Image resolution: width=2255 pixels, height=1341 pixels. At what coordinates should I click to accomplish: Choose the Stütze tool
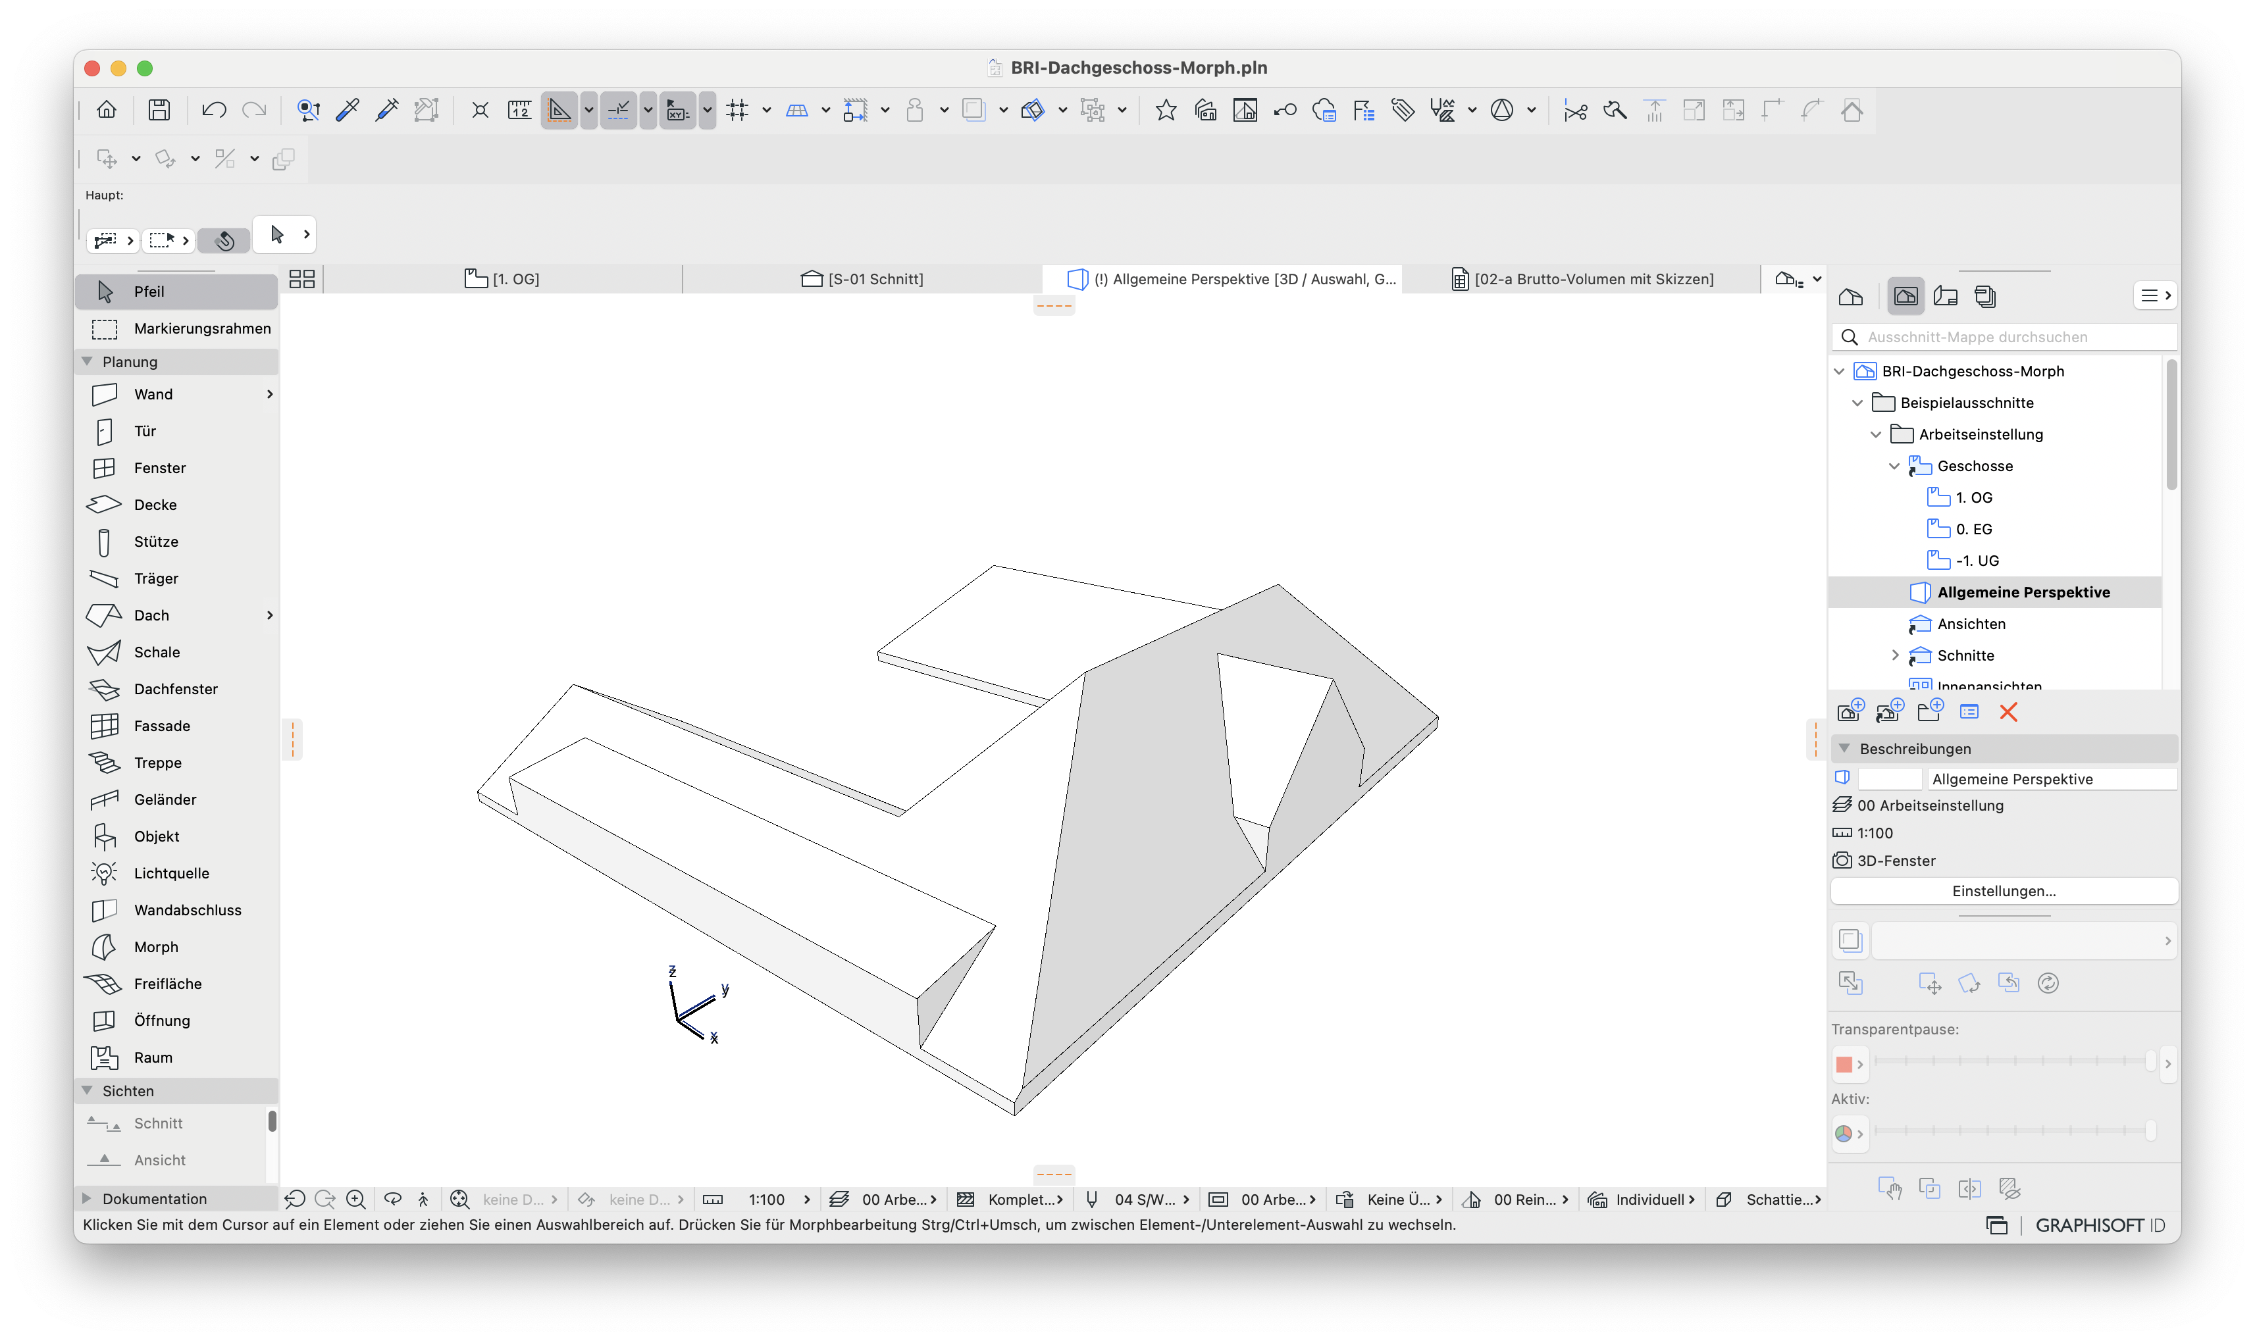tap(176, 542)
